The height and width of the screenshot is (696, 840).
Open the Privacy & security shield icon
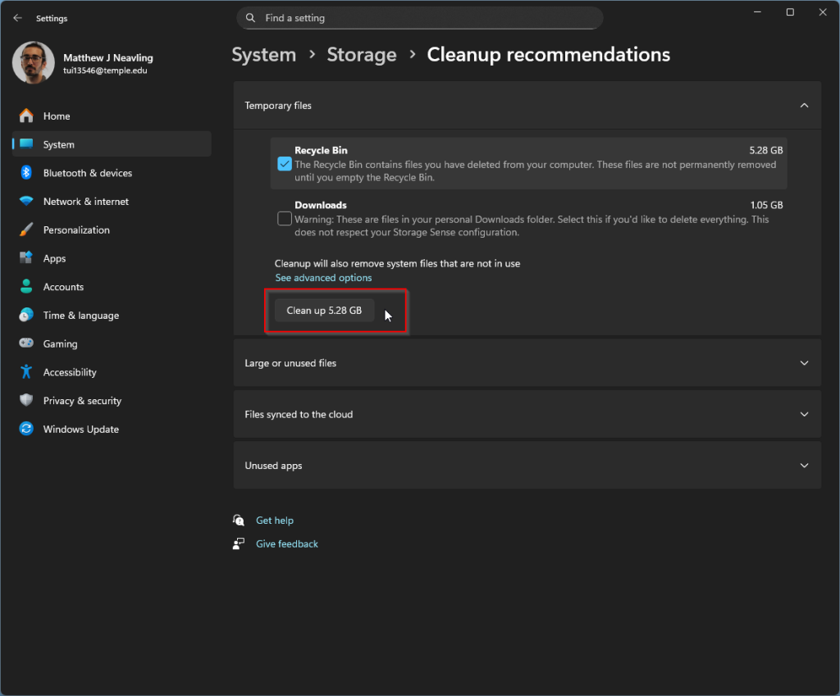click(x=26, y=401)
